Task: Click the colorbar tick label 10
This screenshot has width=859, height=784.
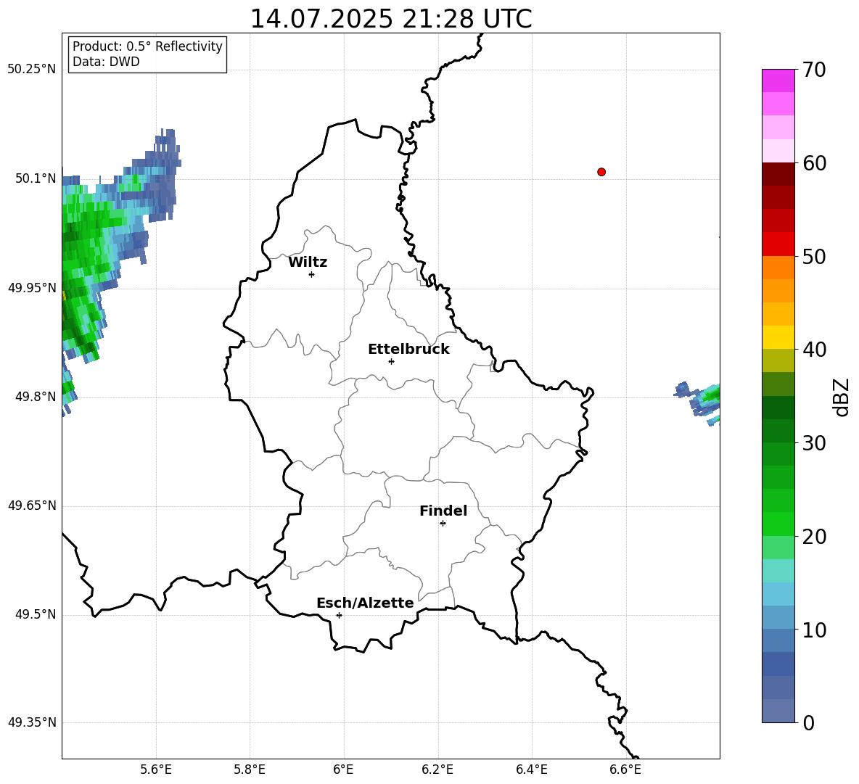Action: [815, 630]
